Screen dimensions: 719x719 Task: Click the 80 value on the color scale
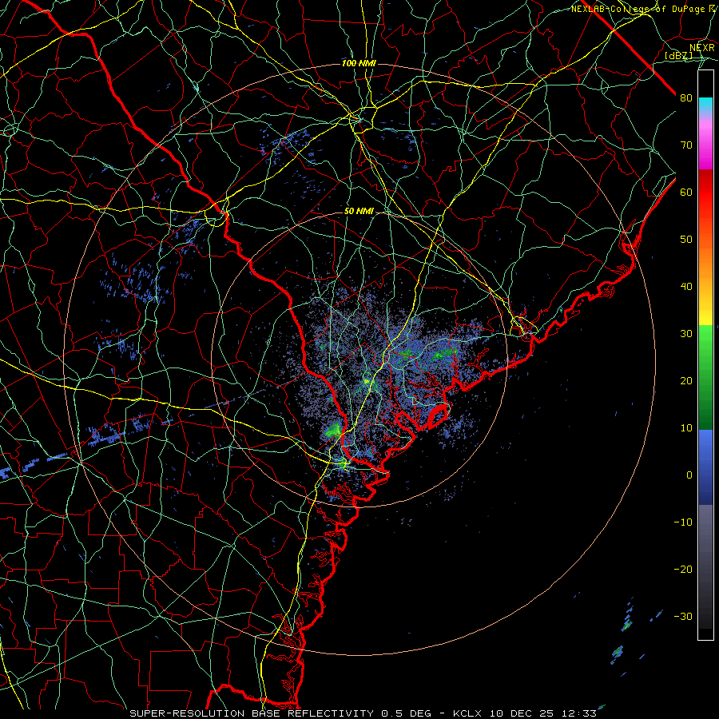pos(686,98)
